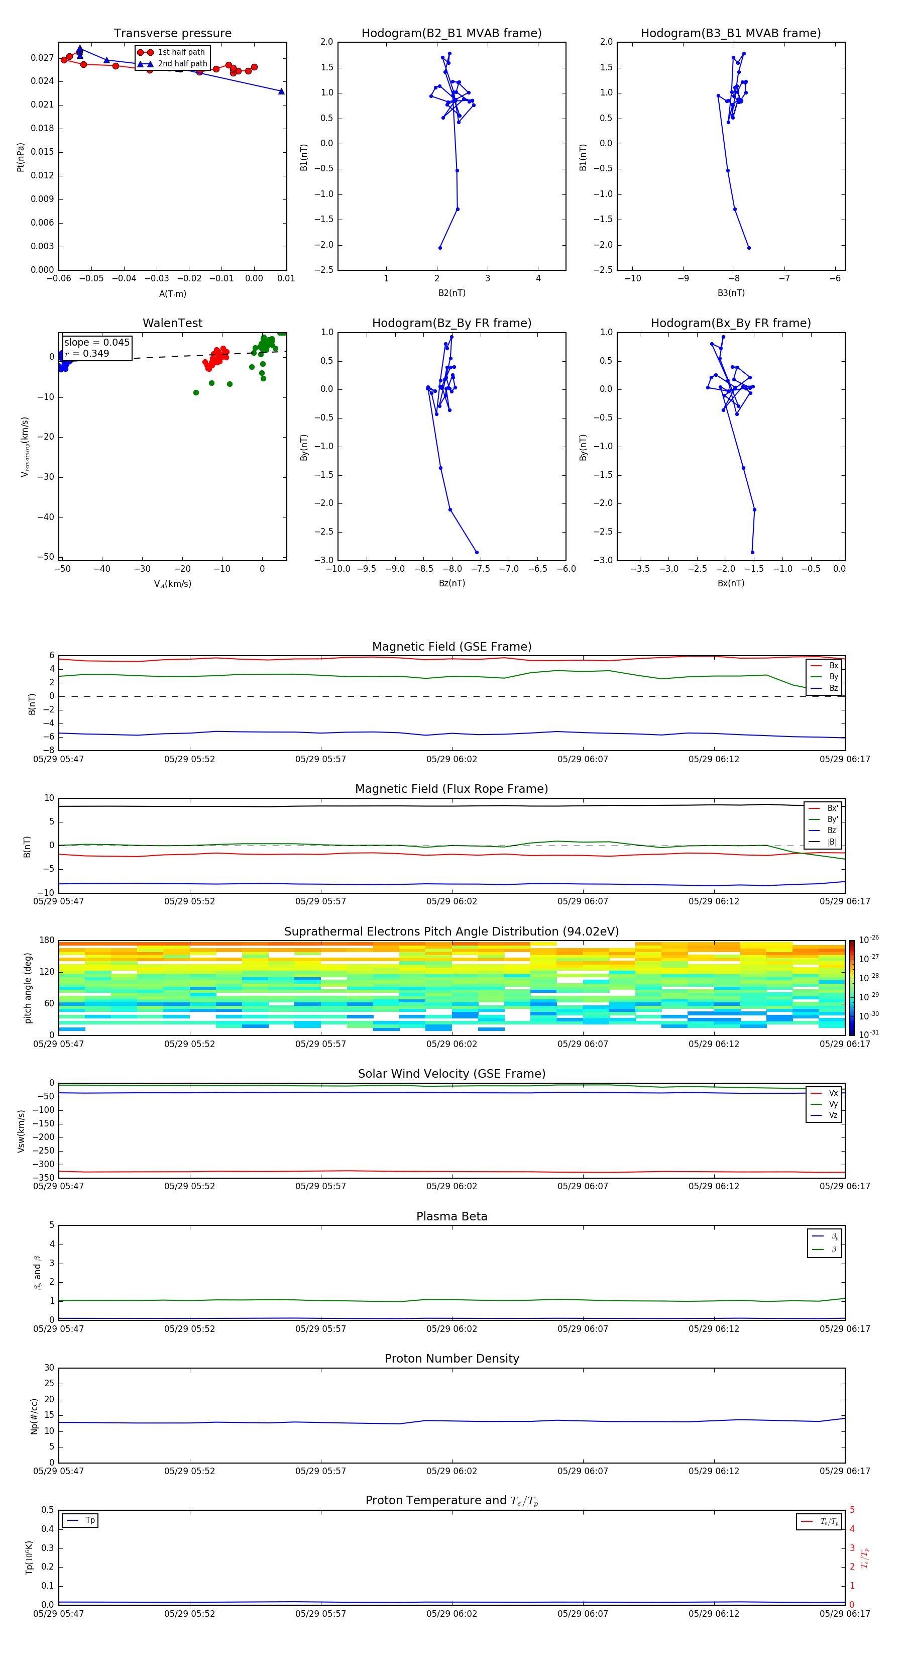Click the last blue triangle in Transverse pressure
904x1658 pixels.
coord(281,91)
